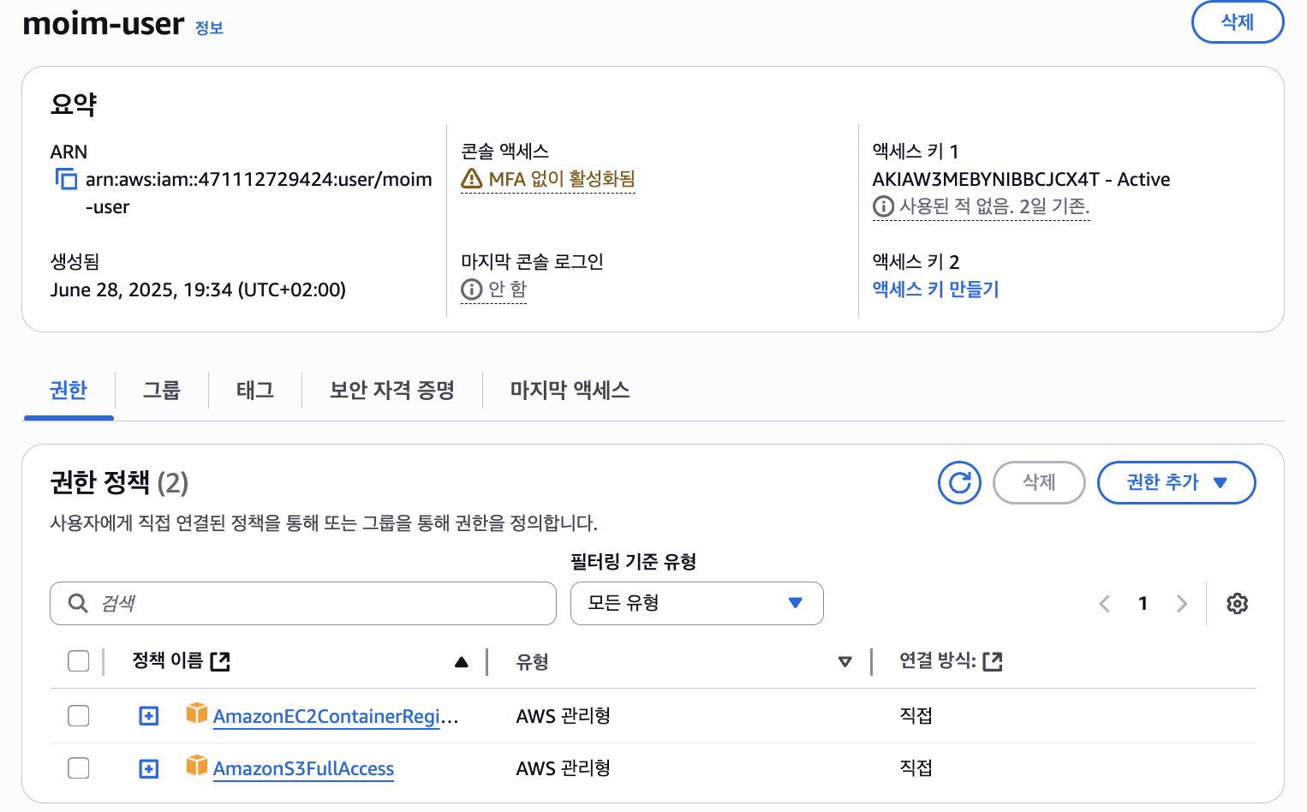Click AWS 관리형 in the AmazonEC2ContainerRegistry row

pyautogui.click(x=563, y=715)
